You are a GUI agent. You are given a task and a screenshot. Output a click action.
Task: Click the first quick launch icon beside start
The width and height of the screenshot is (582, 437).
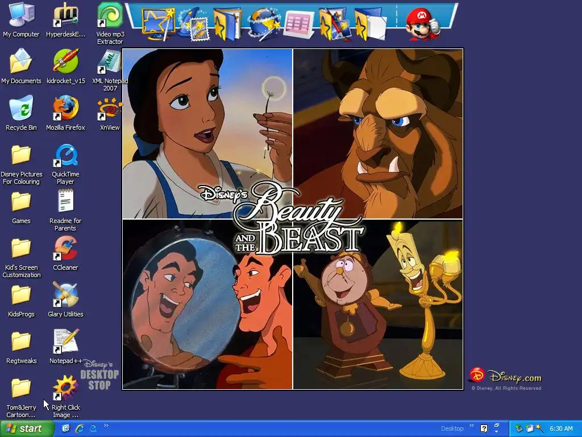pyautogui.click(x=66, y=428)
